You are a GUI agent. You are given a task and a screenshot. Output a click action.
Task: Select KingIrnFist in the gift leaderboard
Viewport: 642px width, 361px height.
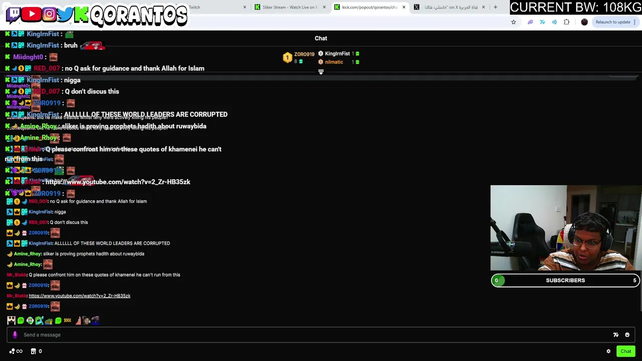click(x=337, y=54)
